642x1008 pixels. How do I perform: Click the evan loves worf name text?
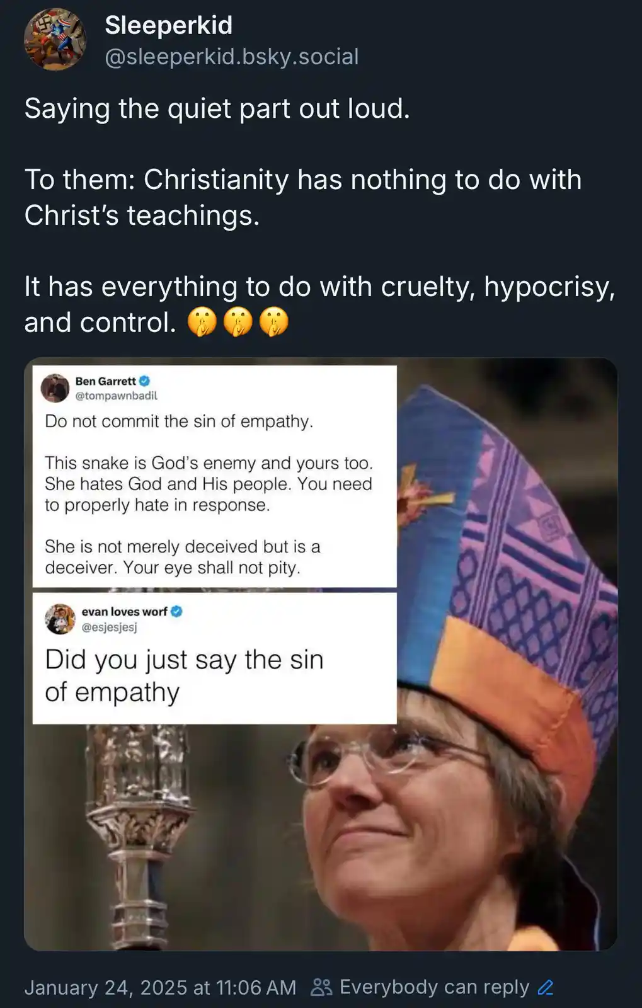click(125, 612)
